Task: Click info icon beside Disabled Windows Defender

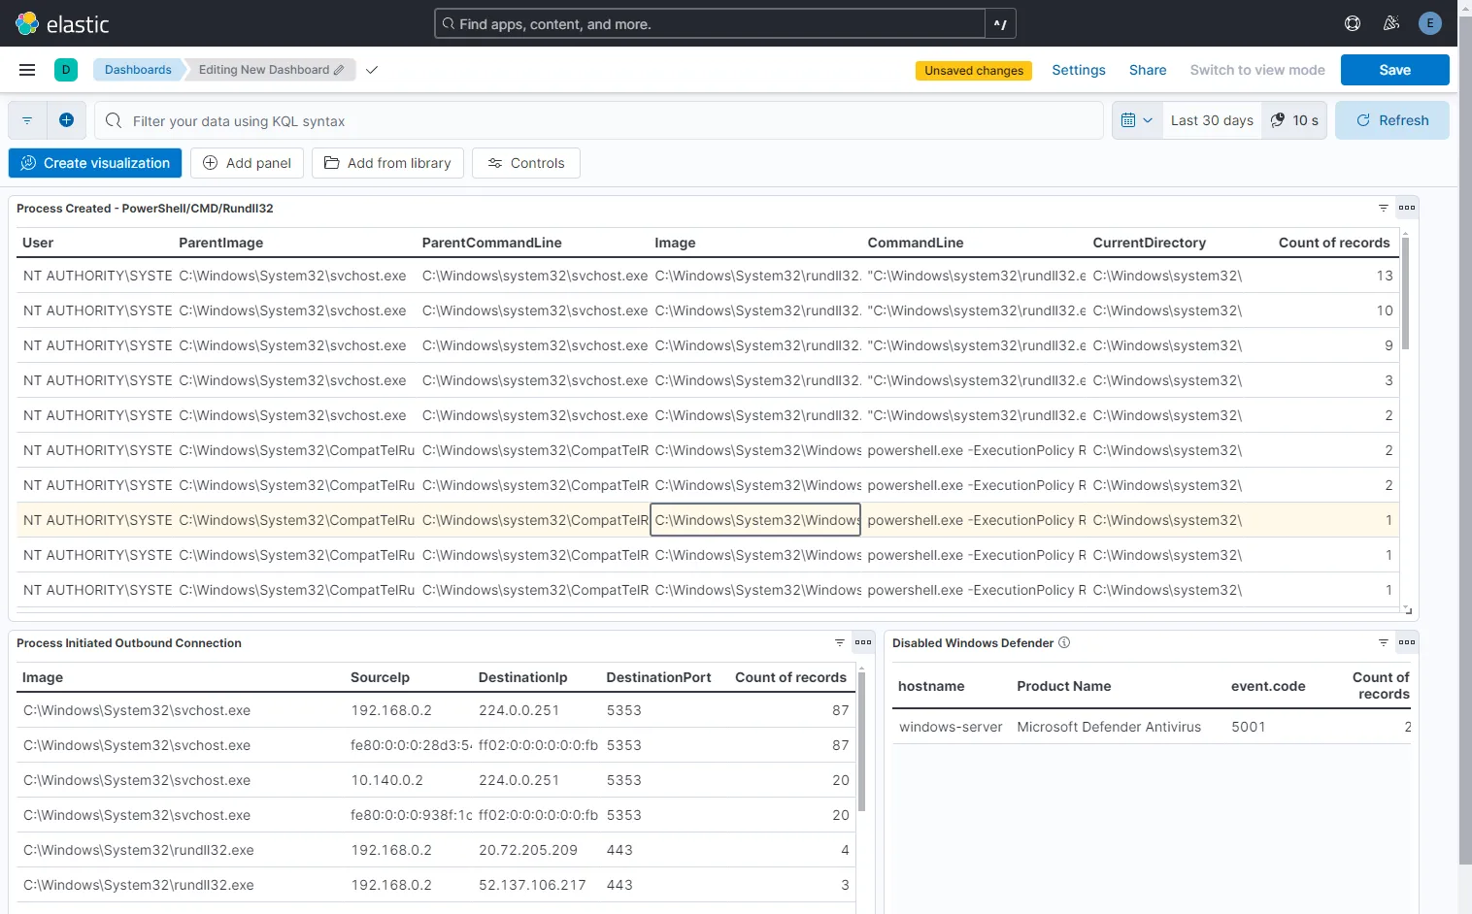Action: coord(1064,642)
